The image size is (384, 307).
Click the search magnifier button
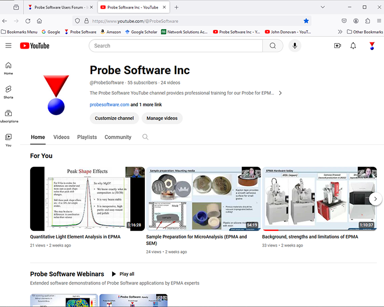click(272, 46)
